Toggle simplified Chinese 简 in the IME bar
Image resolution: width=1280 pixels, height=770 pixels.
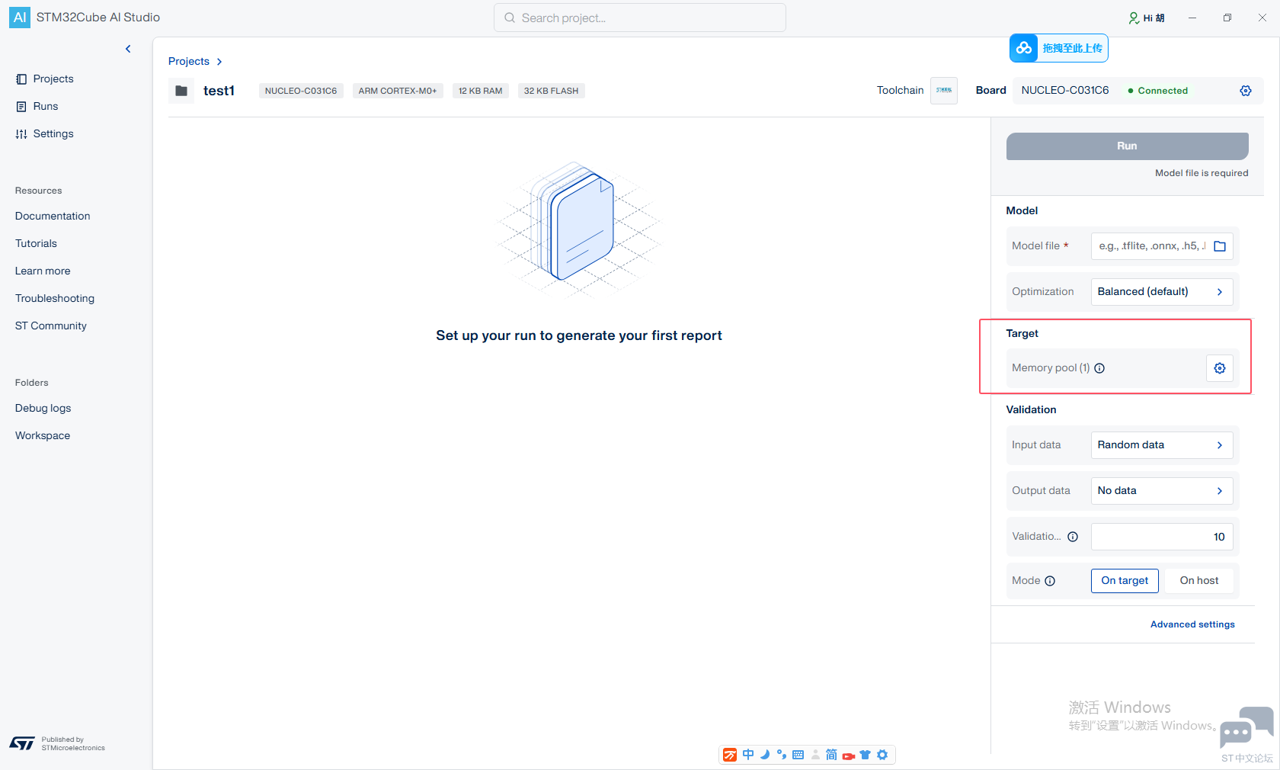pos(831,755)
